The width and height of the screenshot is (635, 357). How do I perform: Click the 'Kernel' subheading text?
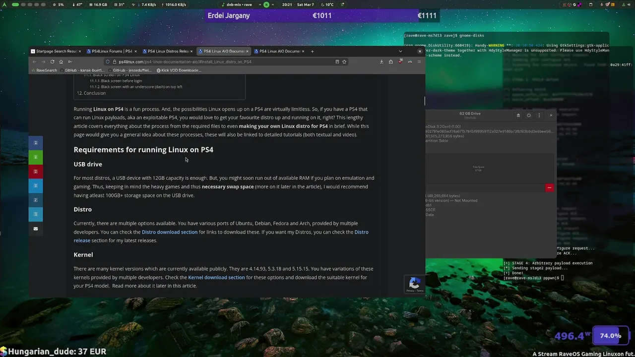point(83,255)
